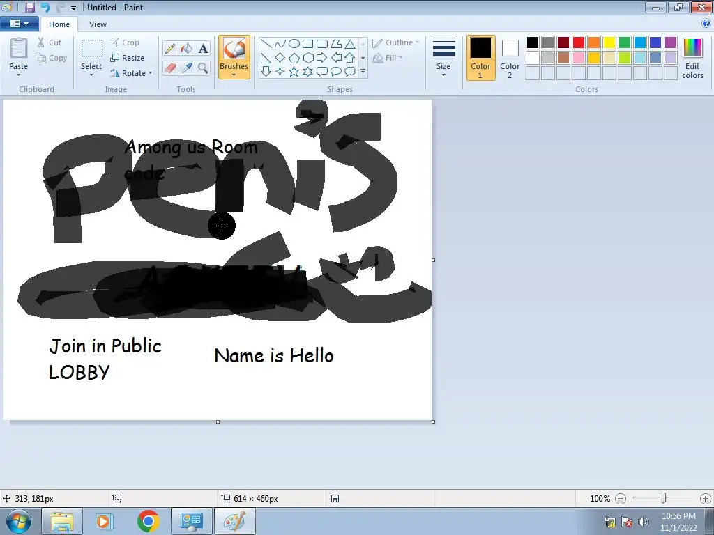Click the Brushes icon

pos(234,48)
